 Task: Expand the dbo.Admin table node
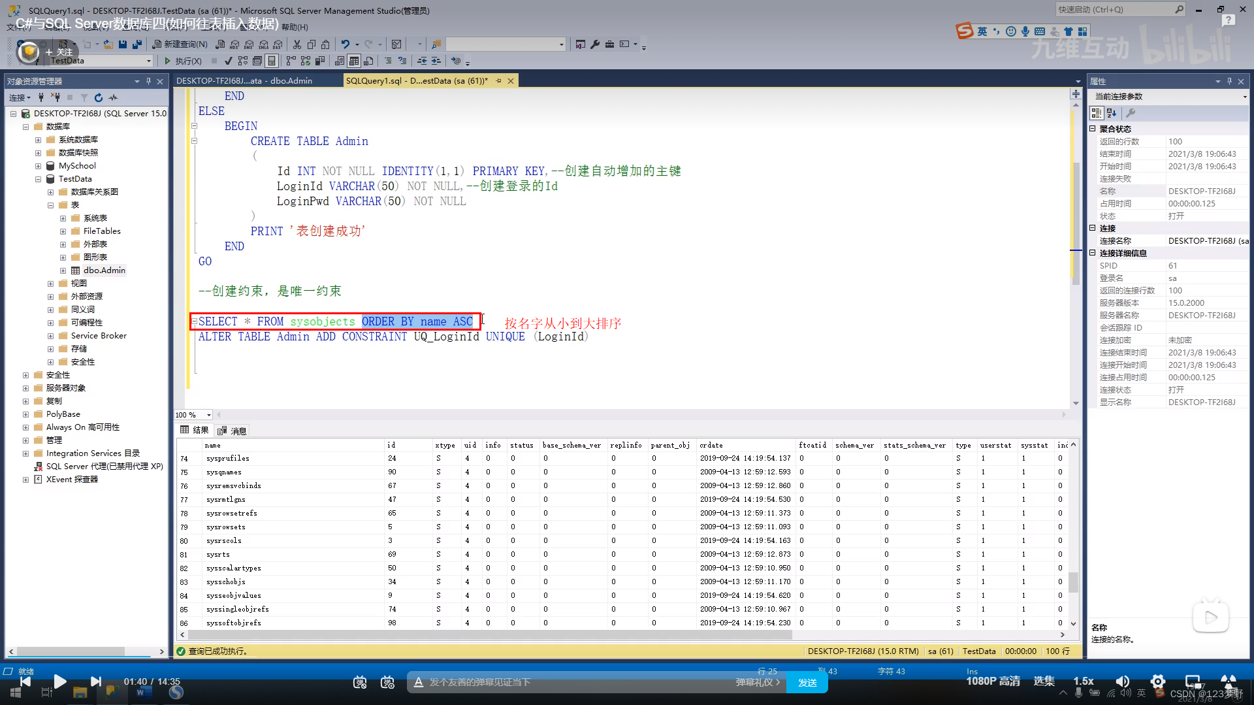[x=63, y=271]
